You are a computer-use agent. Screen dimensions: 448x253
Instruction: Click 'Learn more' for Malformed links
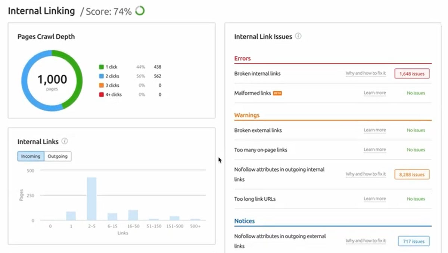tap(375, 93)
